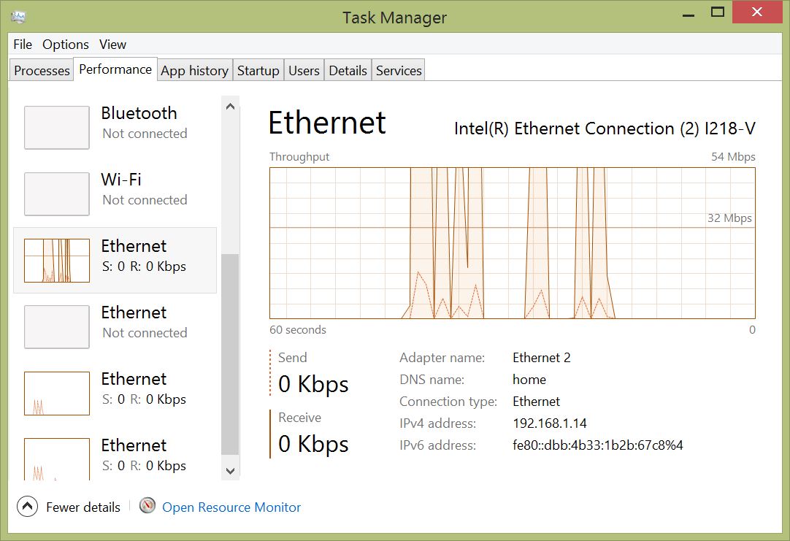790x541 pixels.
Task: Open the Users tab
Action: tap(304, 71)
